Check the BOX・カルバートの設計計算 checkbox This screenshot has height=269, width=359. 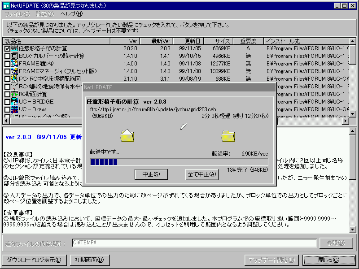pos(7,56)
